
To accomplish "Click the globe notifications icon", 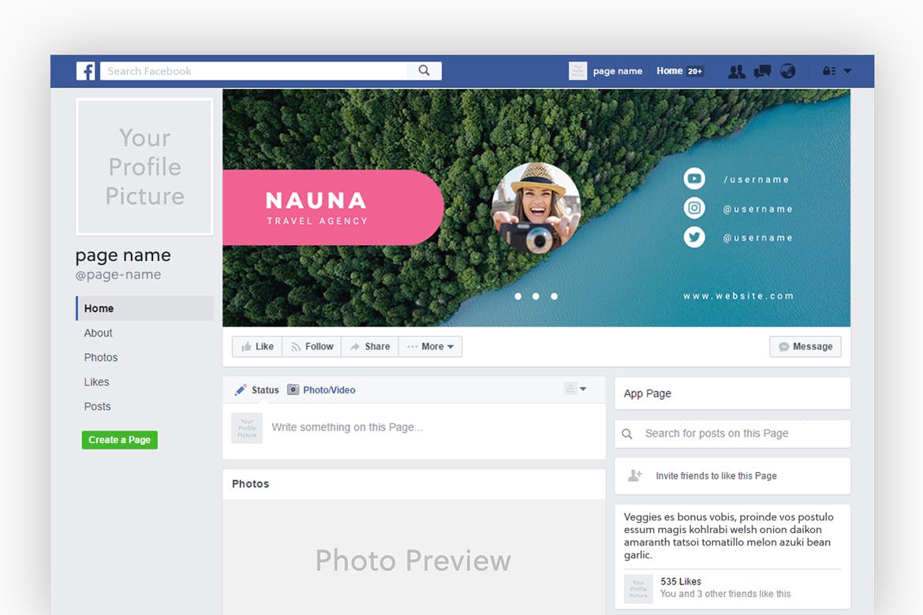I will 787,71.
